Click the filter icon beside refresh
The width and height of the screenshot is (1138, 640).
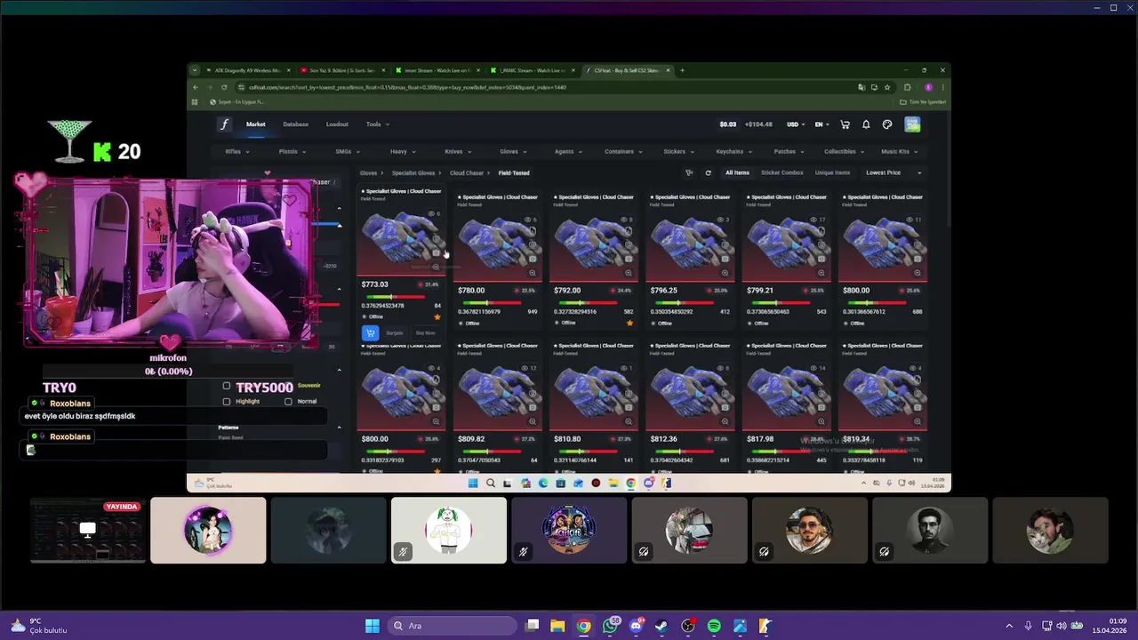[689, 173]
